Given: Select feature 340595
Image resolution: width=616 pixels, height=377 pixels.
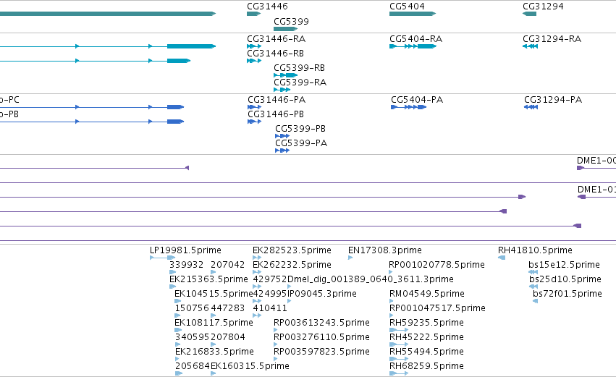Looking at the screenshot, I should [x=192, y=338].
